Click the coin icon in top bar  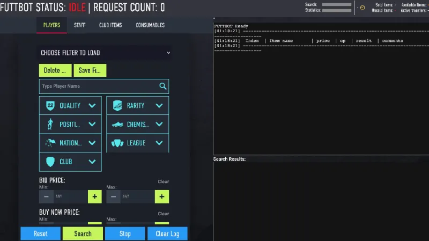363,8
